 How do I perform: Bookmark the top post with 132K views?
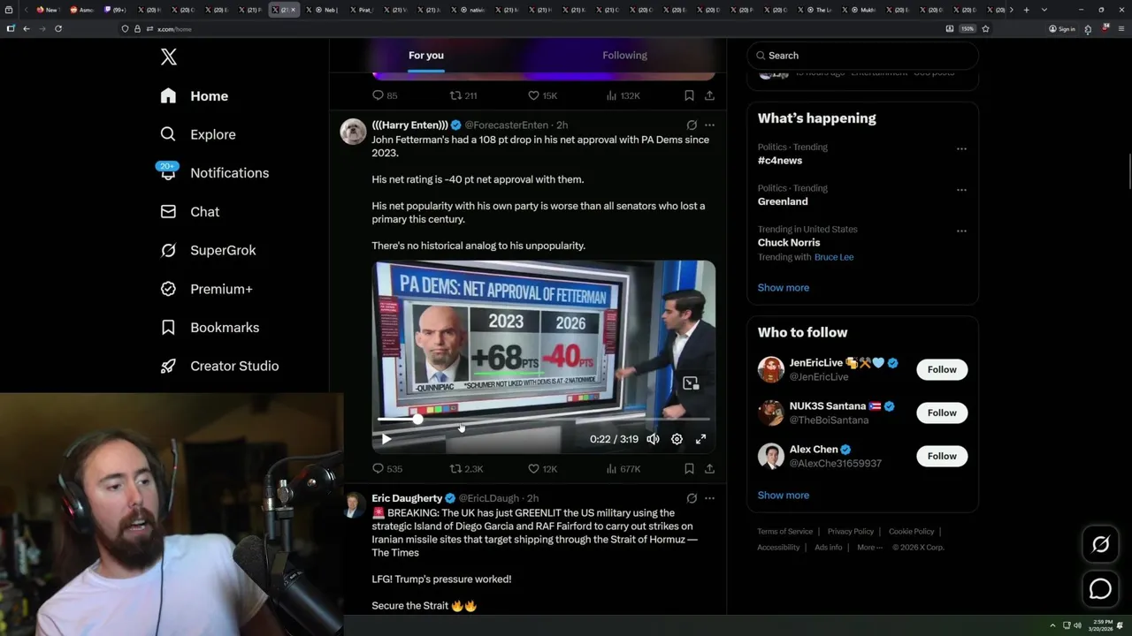(689, 95)
